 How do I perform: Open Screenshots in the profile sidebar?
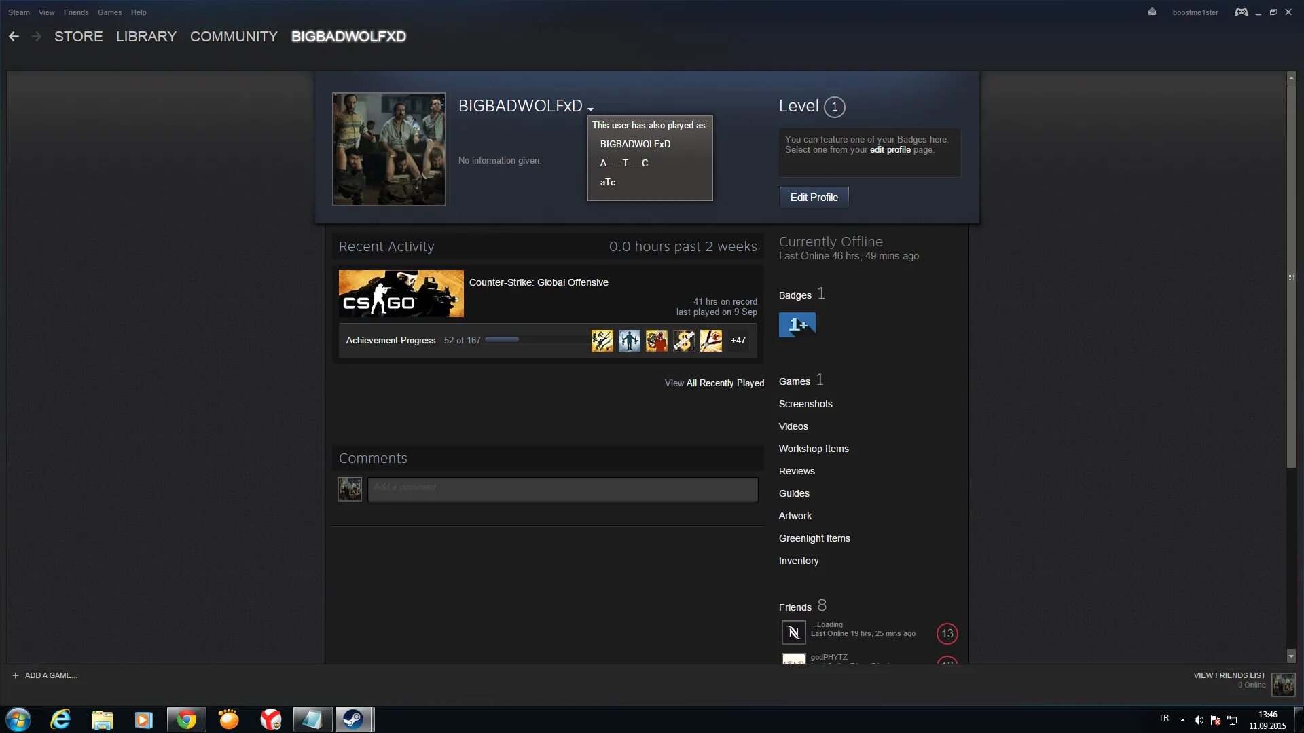pyautogui.click(x=805, y=404)
